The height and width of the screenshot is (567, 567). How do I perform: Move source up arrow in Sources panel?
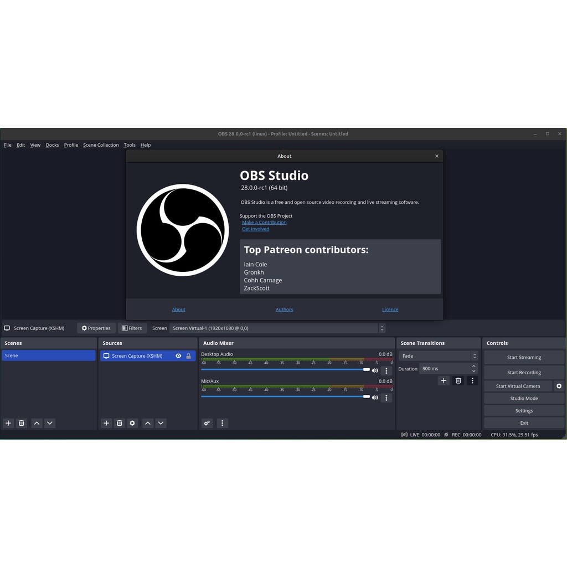[148, 423]
